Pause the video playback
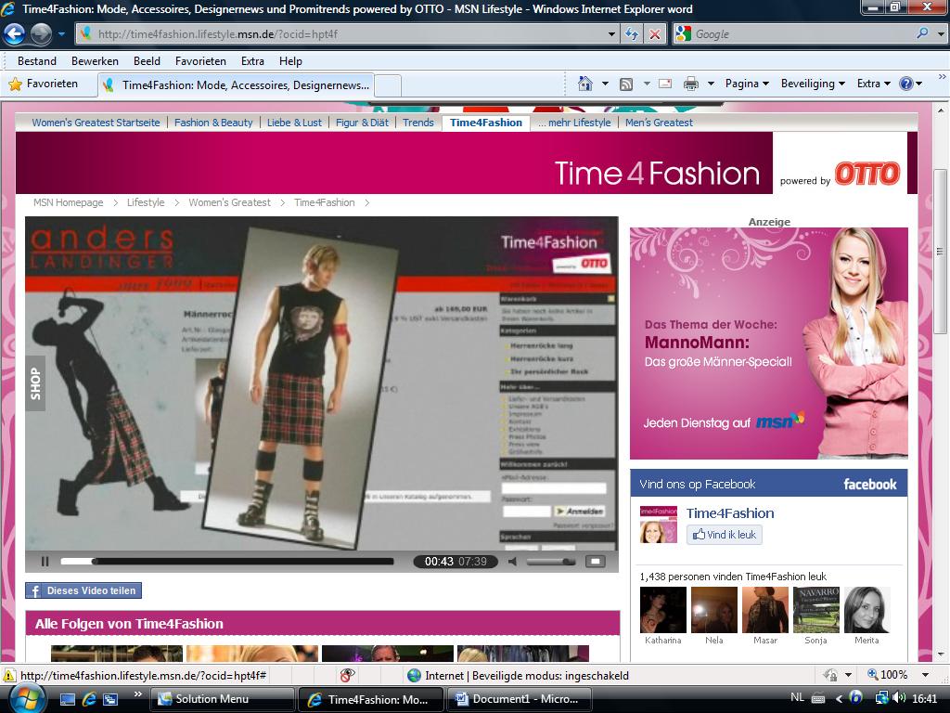 tap(45, 562)
